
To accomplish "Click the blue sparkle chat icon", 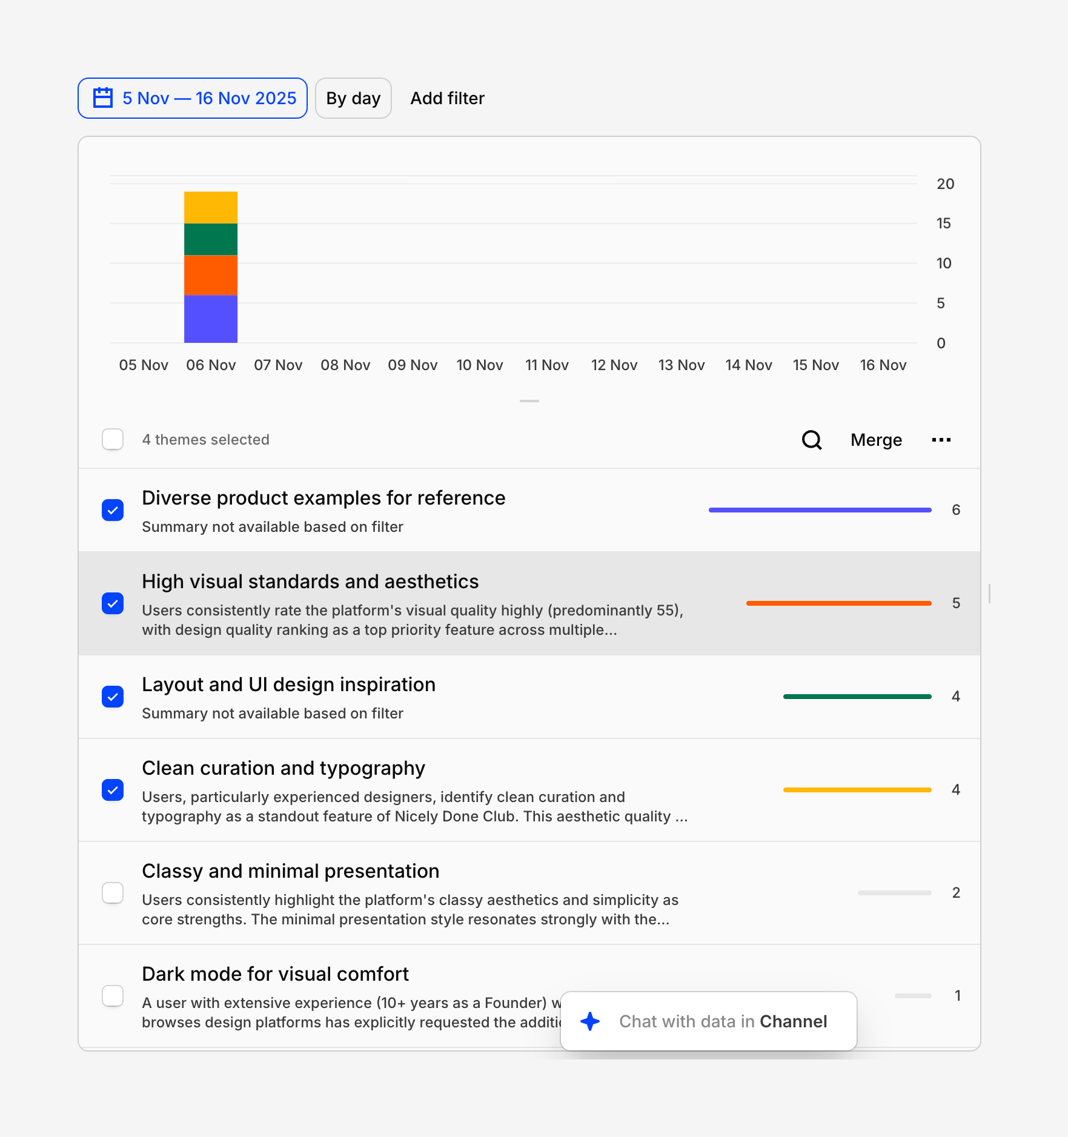I will tap(590, 1021).
